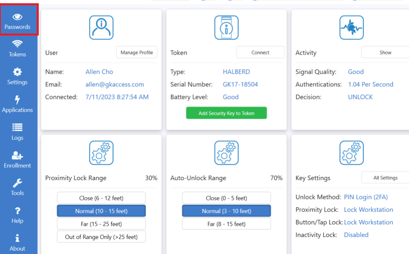Open All Settings under Key Settings
The image size is (409, 254).
point(385,178)
